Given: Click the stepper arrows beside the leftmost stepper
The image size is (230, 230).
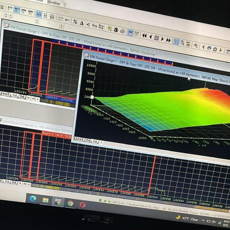Looking at the screenshot, I should (11, 16).
